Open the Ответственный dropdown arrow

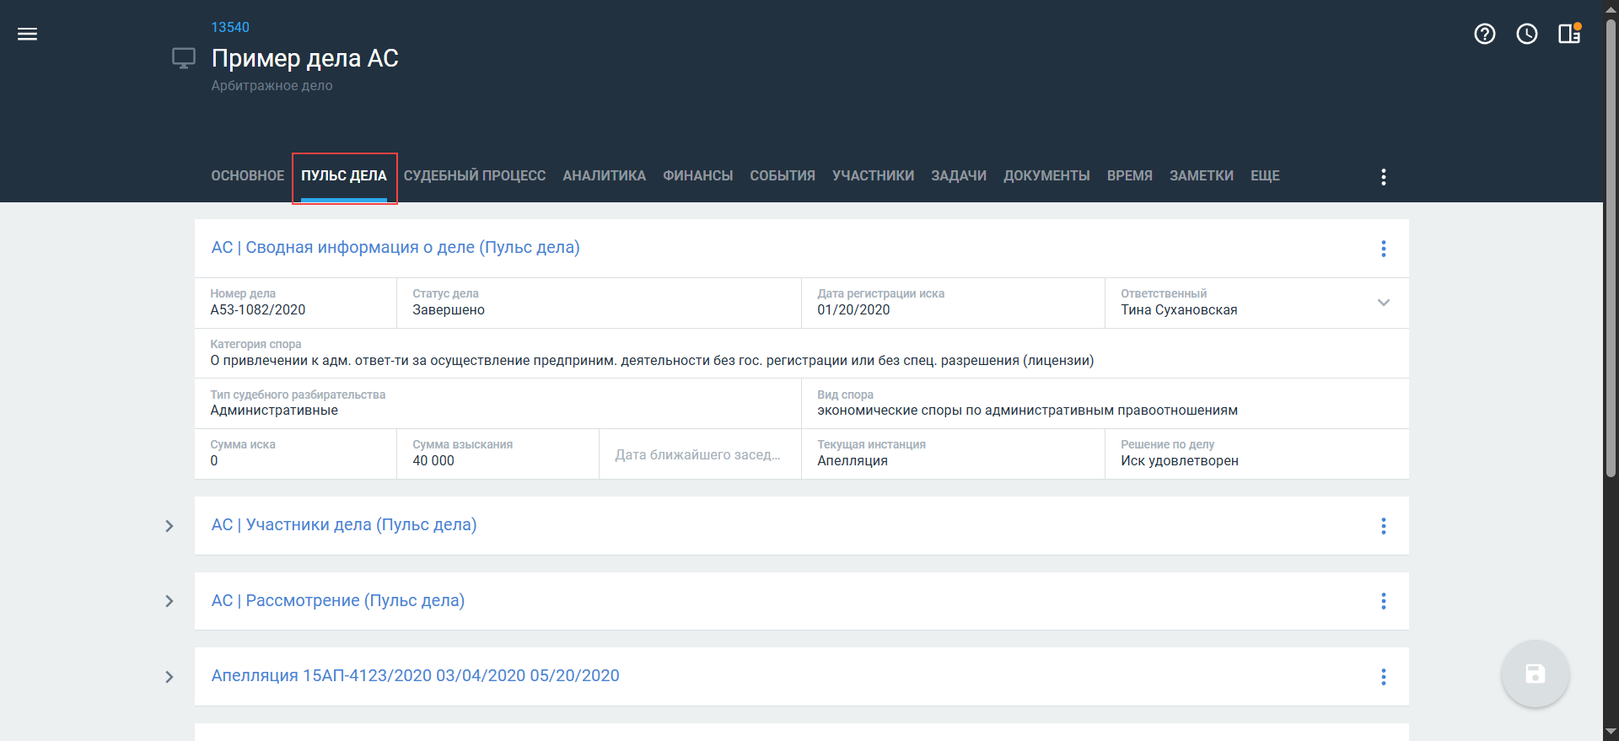tap(1383, 303)
